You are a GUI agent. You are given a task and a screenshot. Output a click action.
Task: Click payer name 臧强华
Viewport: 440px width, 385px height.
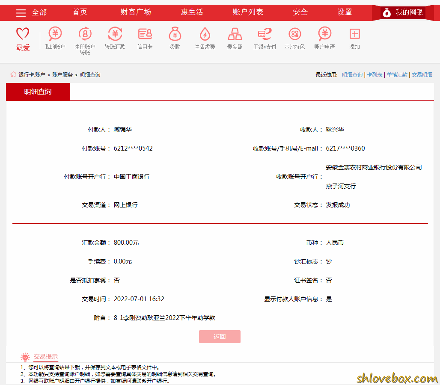coord(123,130)
